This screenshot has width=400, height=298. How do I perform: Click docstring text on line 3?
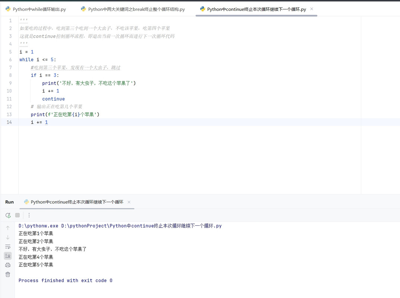[97, 36]
